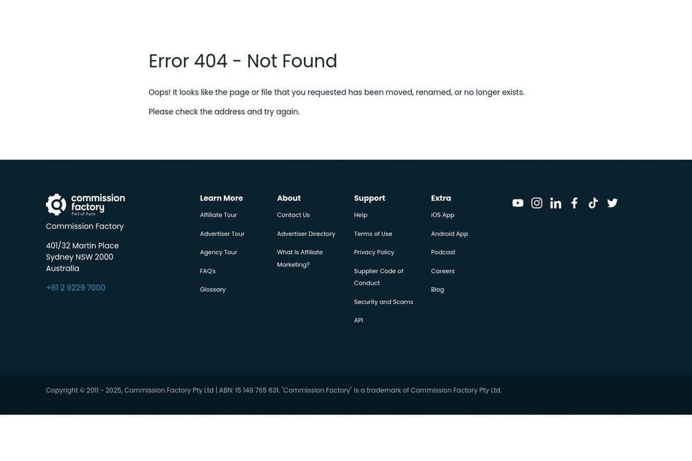Click the Instagram icon in footer
Image resolution: width=692 pixels, height=461 pixels.
click(536, 203)
